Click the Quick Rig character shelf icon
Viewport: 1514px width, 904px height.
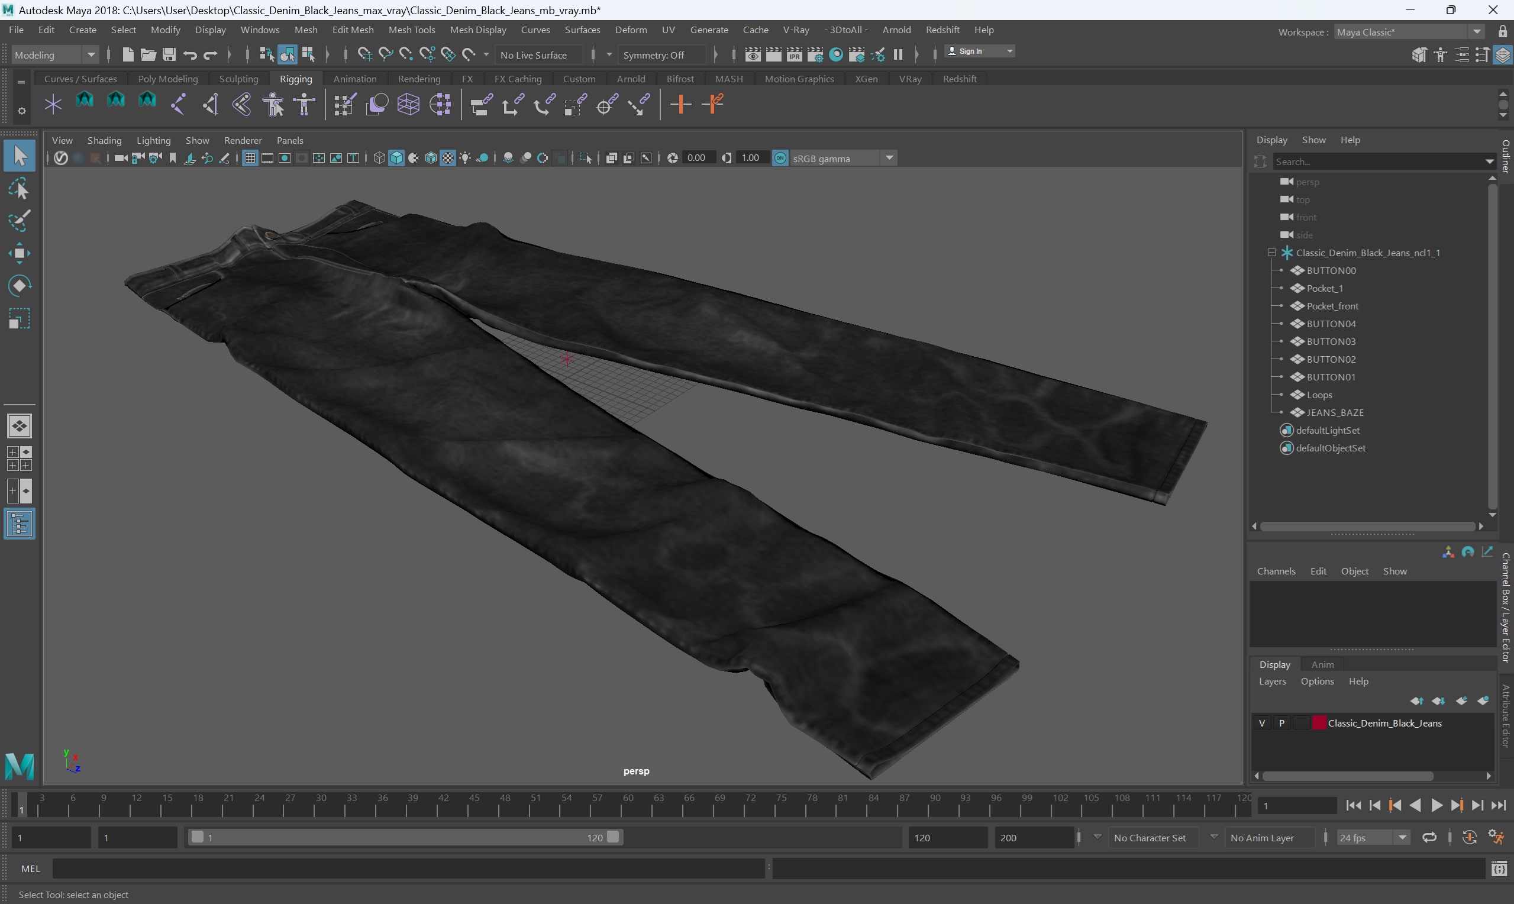(x=273, y=105)
